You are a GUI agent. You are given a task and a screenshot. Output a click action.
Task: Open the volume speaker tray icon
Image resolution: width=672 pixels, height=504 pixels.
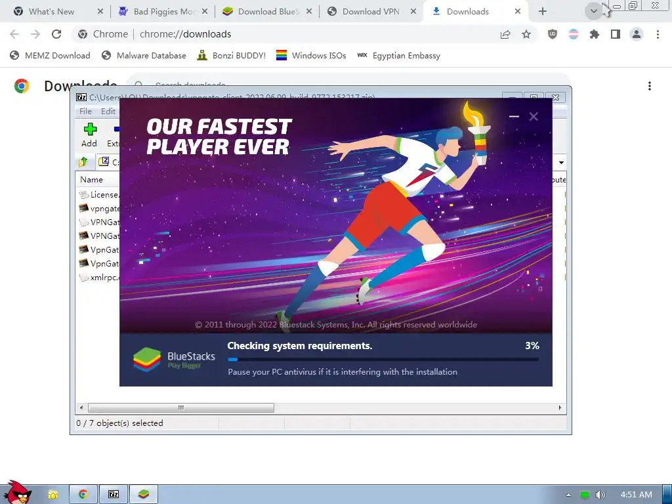(600, 495)
